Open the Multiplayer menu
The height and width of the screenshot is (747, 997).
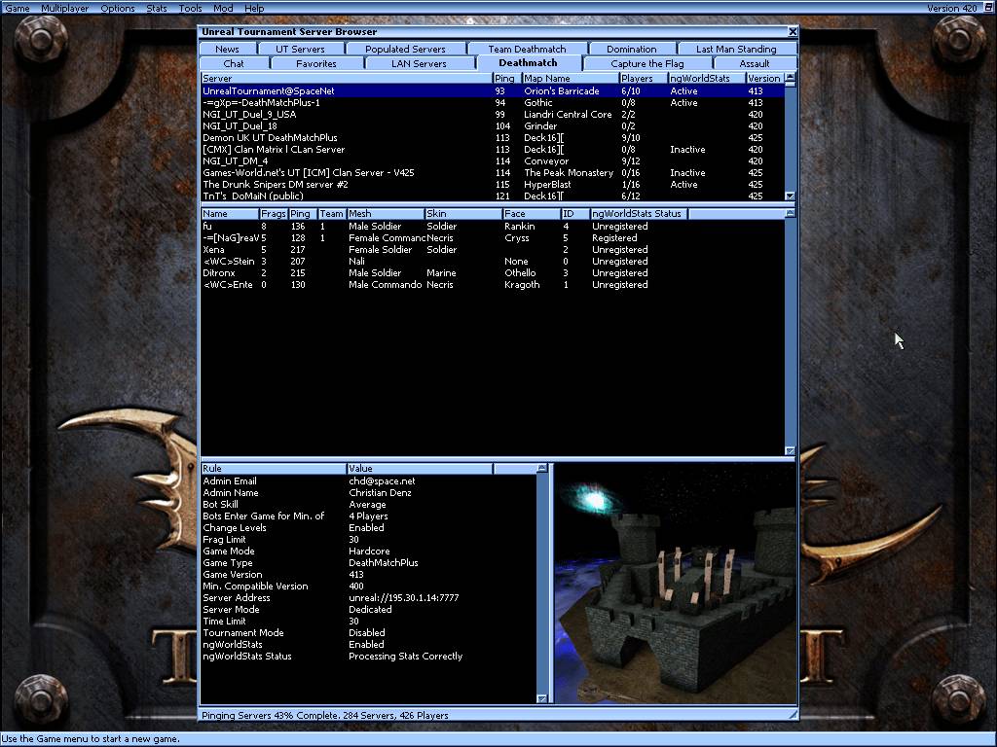[x=65, y=8]
